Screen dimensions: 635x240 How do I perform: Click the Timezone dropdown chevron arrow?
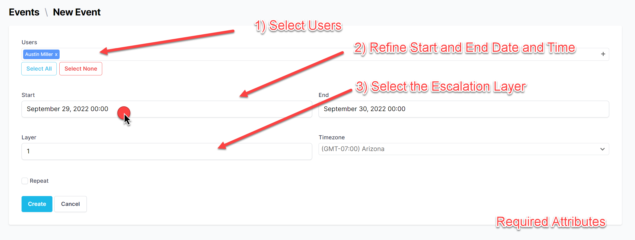coord(603,149)
